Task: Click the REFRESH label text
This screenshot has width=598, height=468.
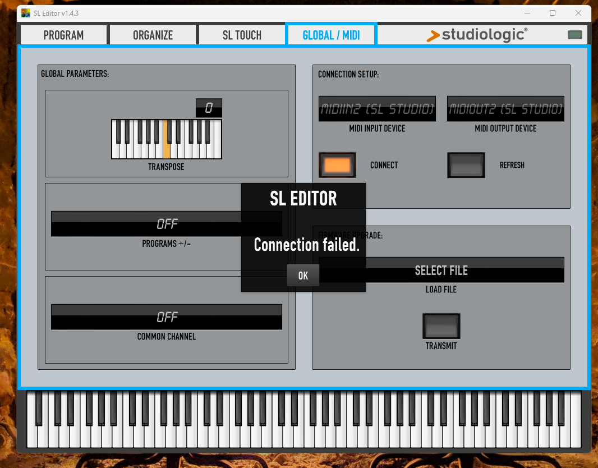Action: pos(512,165)
